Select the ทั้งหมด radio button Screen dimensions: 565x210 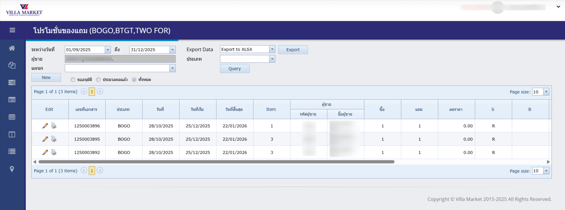click(134, 80)
